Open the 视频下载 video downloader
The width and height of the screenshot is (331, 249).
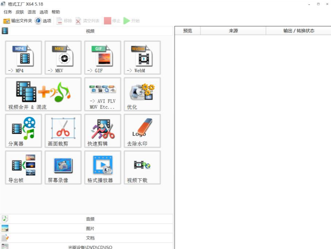(142, 167)
